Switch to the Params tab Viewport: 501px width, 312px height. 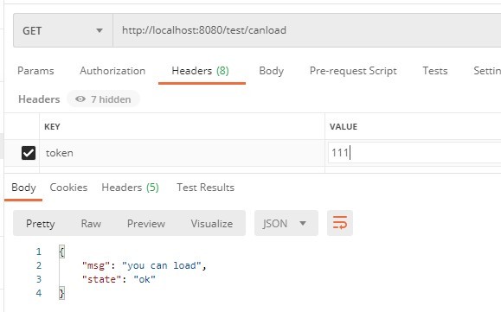35,71
